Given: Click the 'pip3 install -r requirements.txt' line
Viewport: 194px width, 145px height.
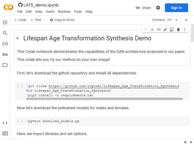Looking at the screenshot, I should (60, 95).
